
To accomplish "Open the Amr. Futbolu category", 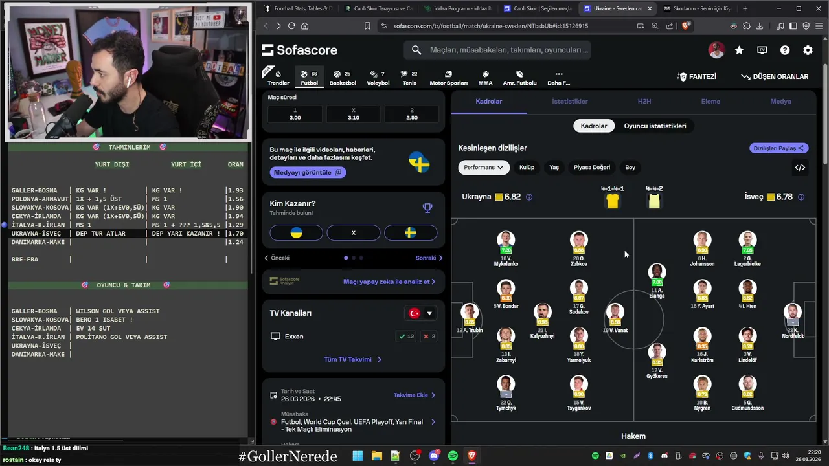I will coord(519,77).
